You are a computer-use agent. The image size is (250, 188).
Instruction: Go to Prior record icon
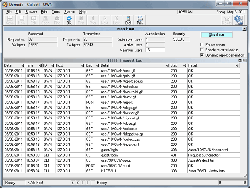tap(93, 20)
